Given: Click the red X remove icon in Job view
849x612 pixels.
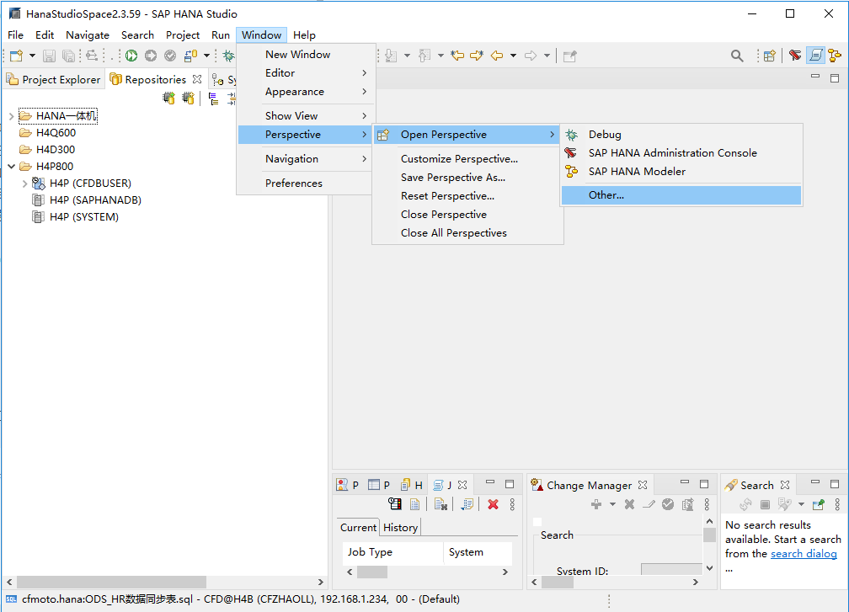Looking at the screenshot, I should 493,504.
